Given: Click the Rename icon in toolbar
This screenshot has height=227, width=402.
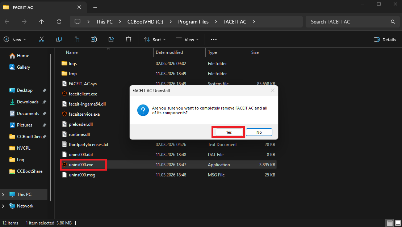Looking at the screenshot, I should click(94, 39).
